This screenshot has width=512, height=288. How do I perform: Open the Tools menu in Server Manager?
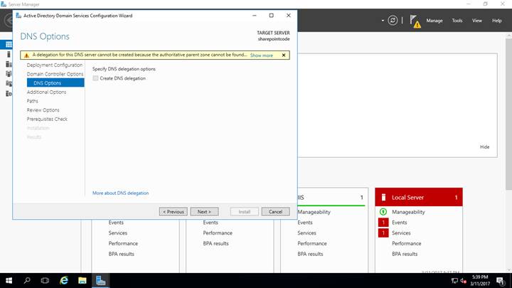coord(457,21)
